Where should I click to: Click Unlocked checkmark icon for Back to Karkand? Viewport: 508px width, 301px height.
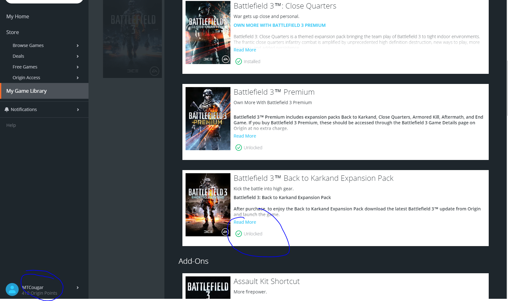tap(239, 234)
